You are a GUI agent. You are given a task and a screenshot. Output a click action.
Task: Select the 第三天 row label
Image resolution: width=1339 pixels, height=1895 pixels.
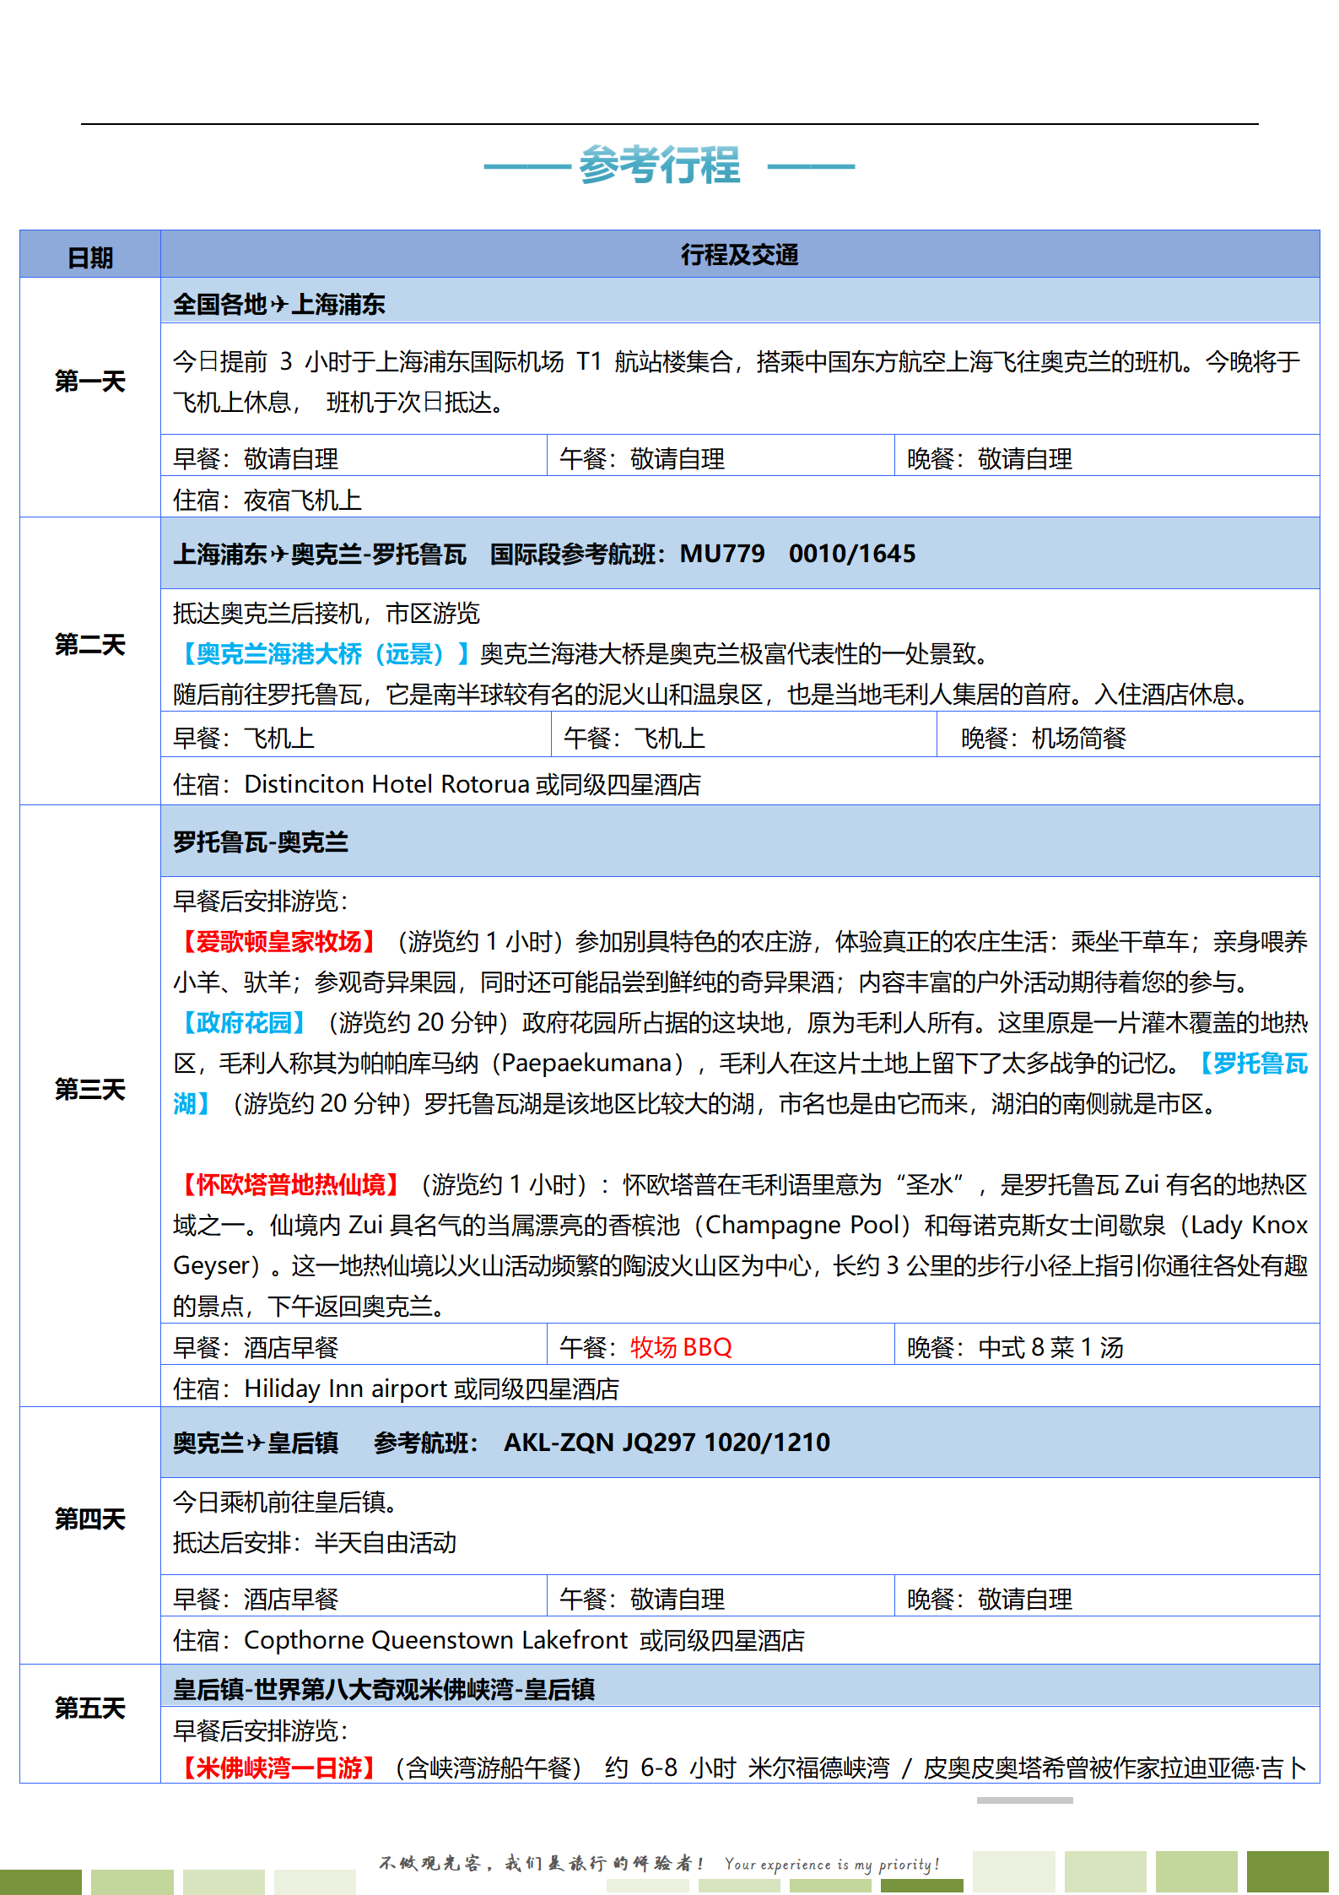[90, 1090]
